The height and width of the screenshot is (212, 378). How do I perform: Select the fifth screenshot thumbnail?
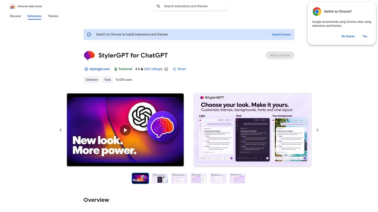(x=218, y=178)
